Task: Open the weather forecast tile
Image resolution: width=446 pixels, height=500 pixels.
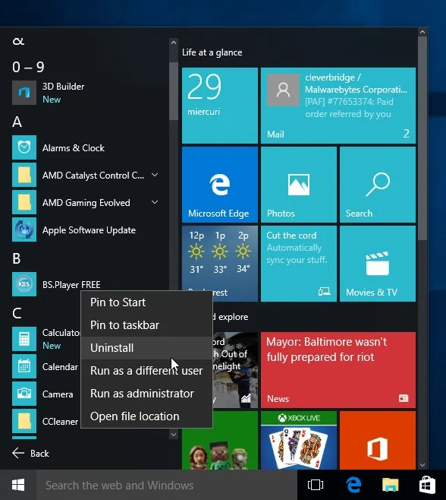Action: point(220,258)
